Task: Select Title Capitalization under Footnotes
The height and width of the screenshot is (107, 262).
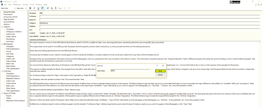Action: 13,91
